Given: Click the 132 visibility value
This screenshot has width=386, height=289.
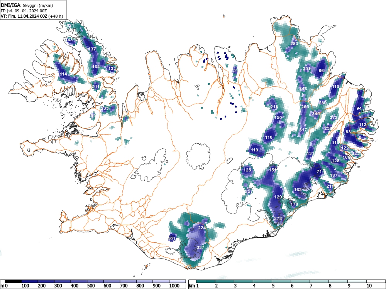Looking at the screenshot, I should (x=112, y=69).
